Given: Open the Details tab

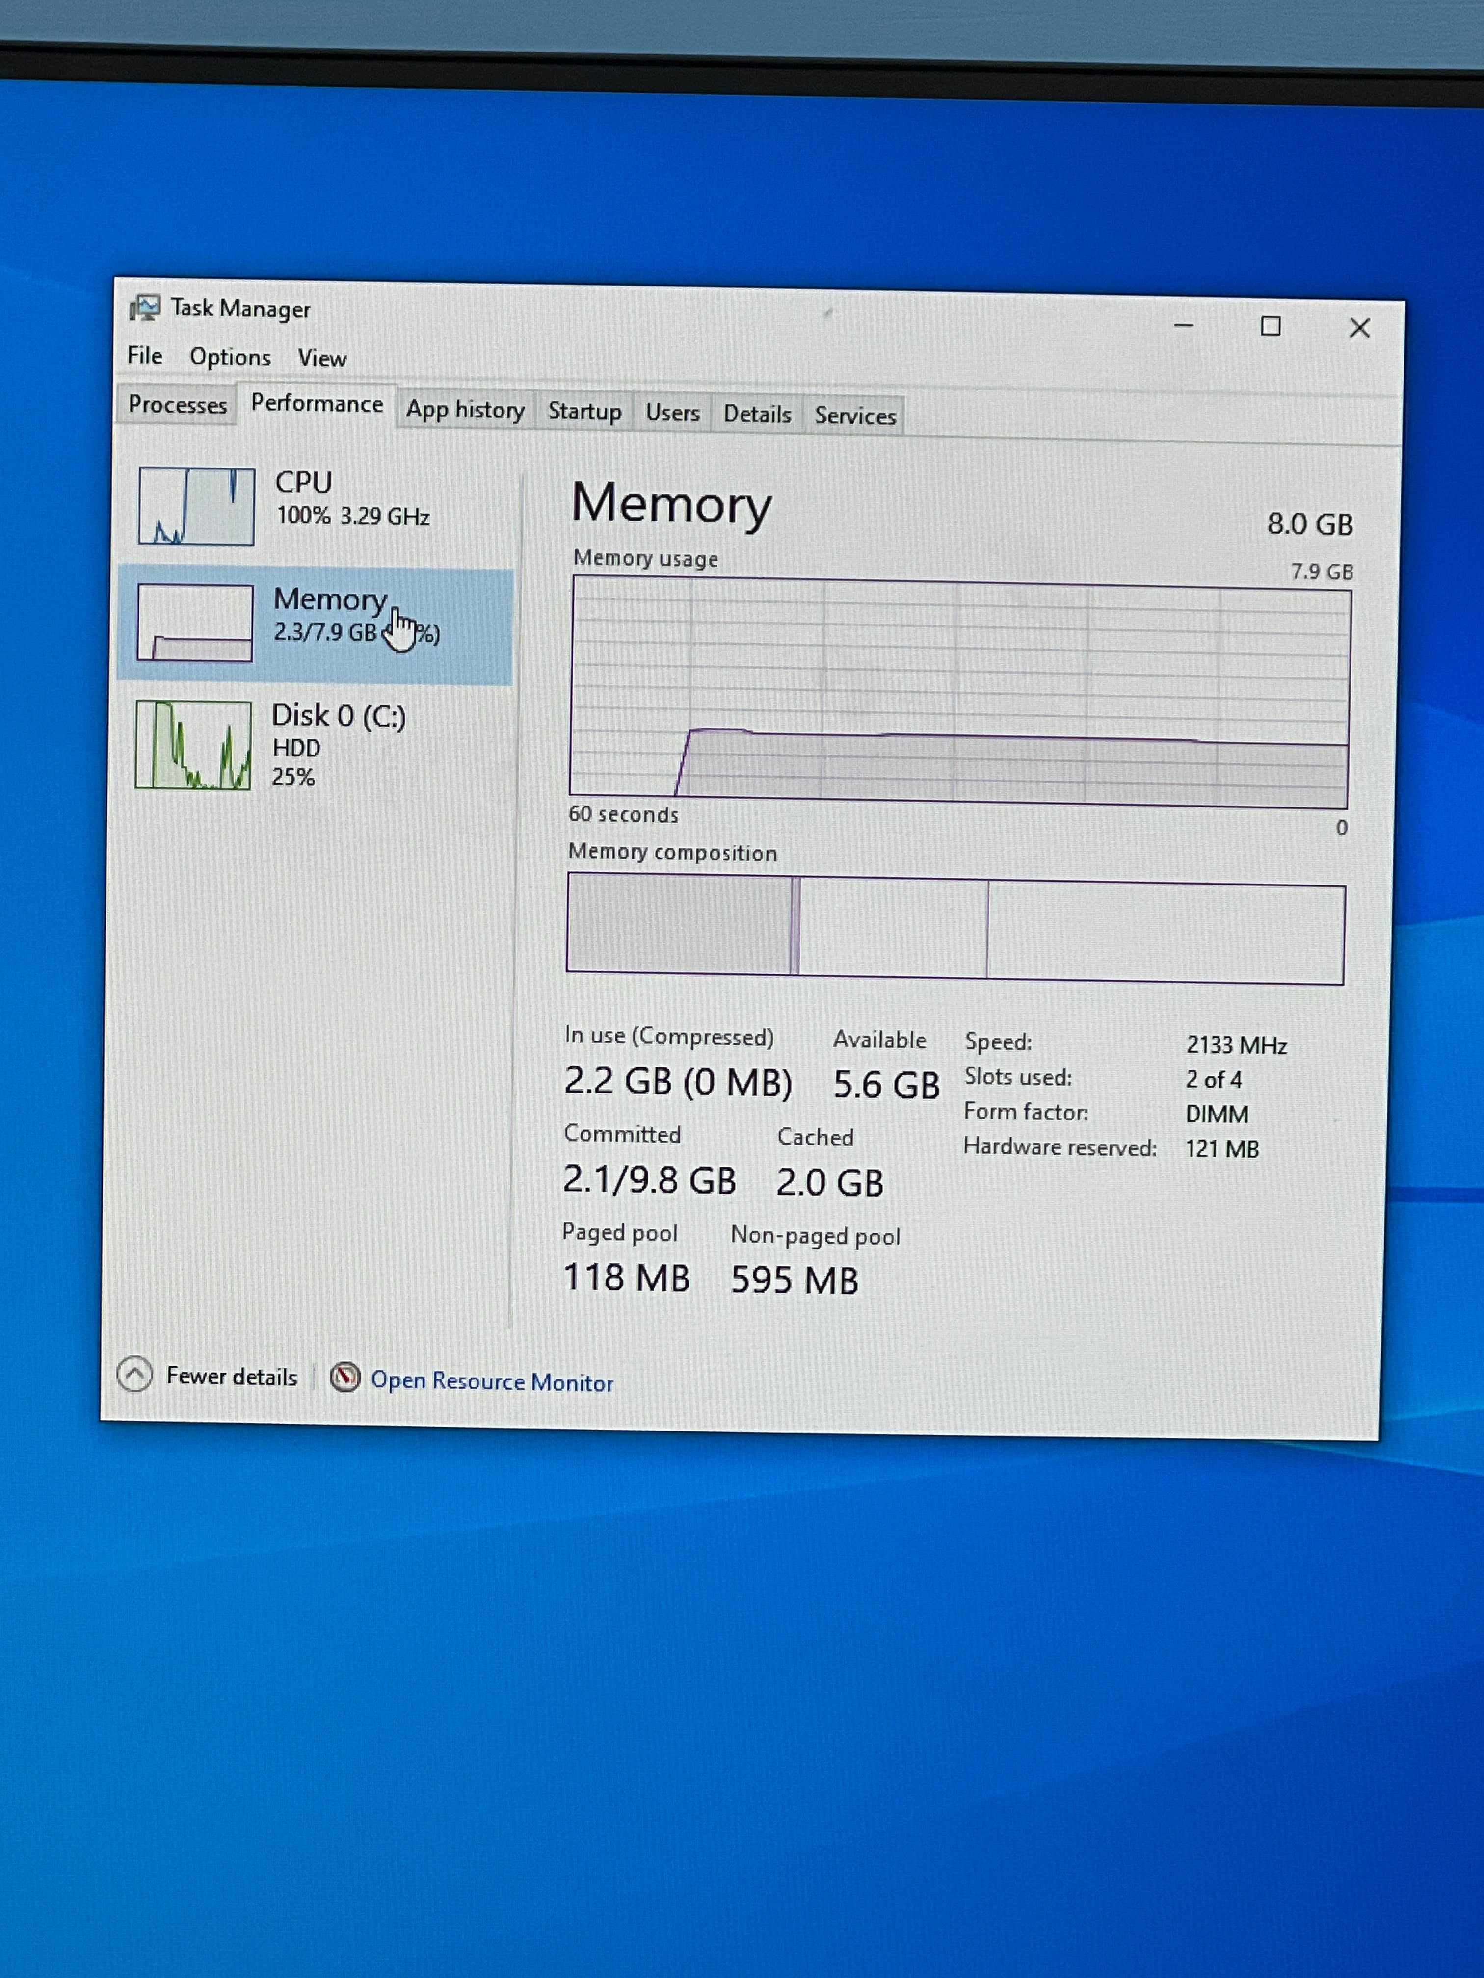Looking at the screenshot, I should [757, 414].
